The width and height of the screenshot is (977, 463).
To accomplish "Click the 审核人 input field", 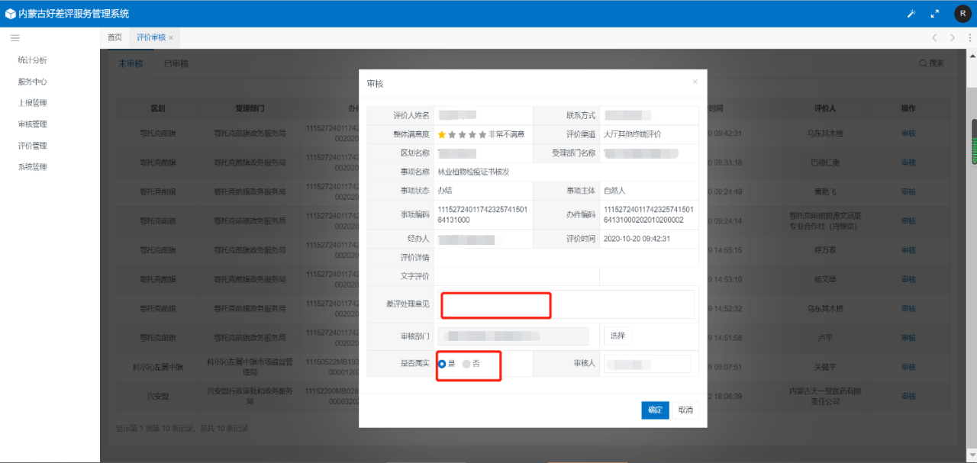I will (x=647, y=364).
